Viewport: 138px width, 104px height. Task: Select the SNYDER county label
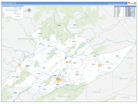pos(124,79)
